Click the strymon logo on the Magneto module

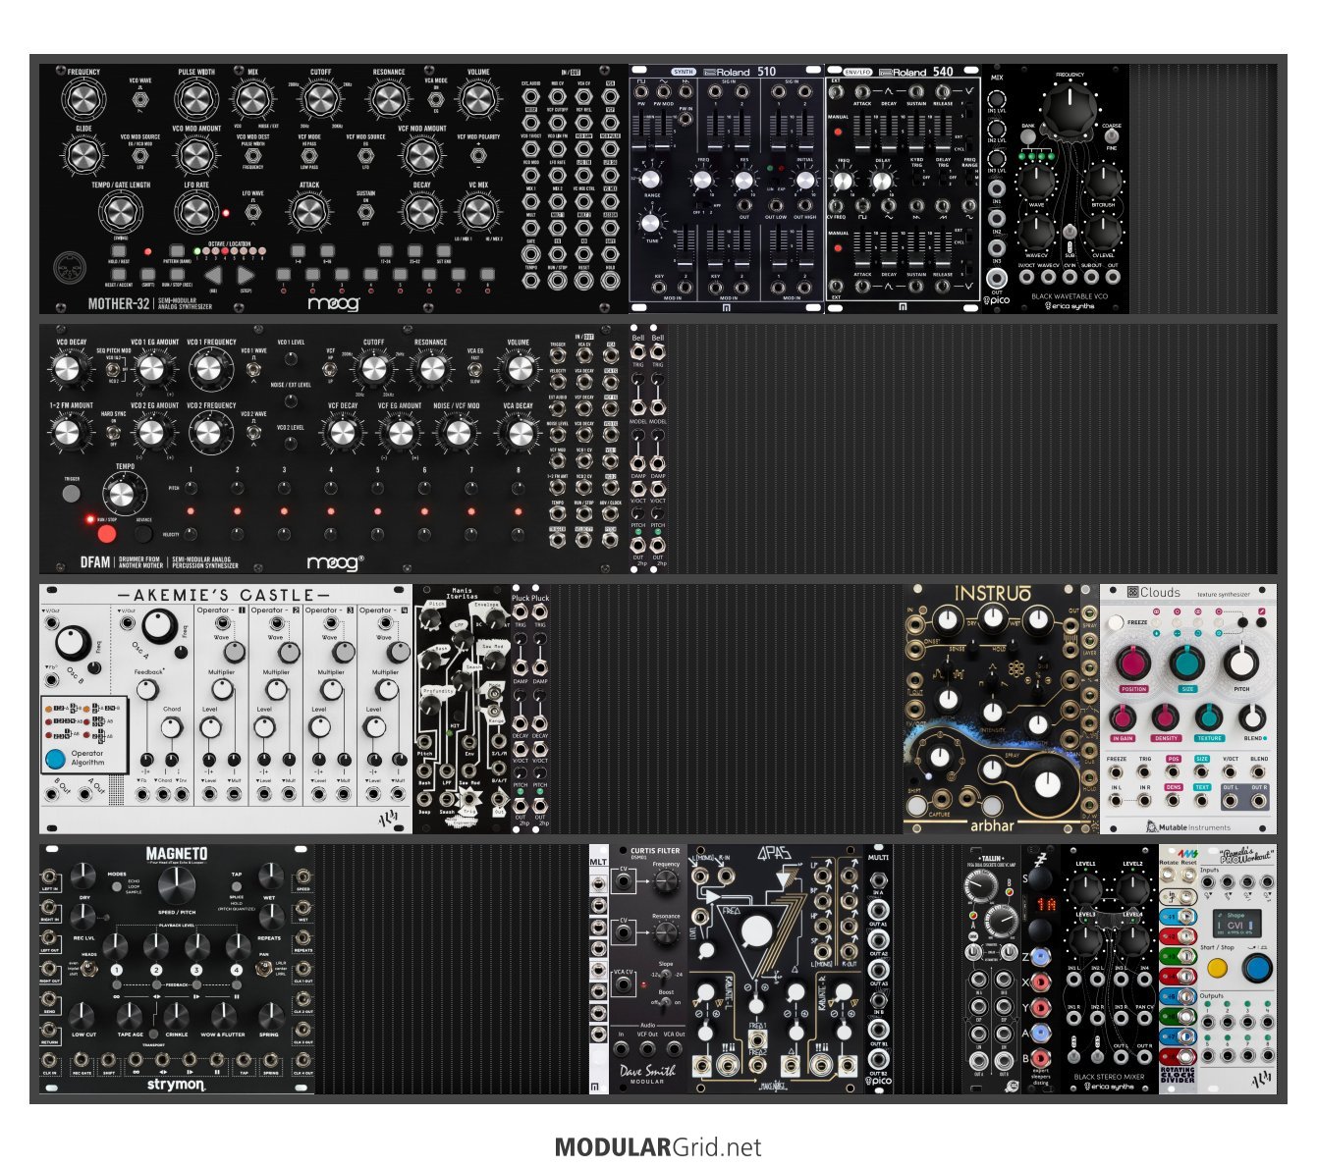point(176,1085)
